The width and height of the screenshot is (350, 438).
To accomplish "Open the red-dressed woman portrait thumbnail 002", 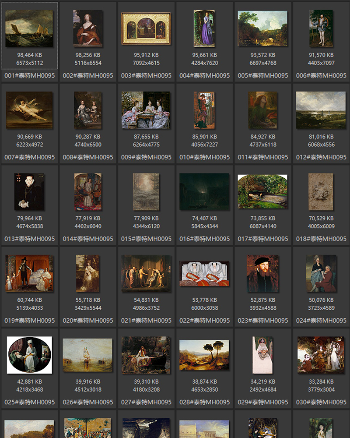I will [x=88, y=28].
